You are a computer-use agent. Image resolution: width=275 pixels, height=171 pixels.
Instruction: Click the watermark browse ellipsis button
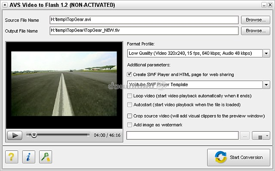pos(245,136)
